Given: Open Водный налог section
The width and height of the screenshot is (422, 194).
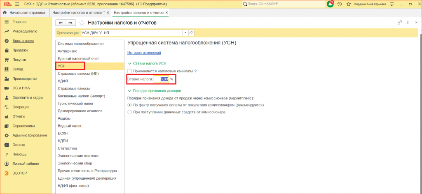Looking at the screenshot, I should [89, 126].
